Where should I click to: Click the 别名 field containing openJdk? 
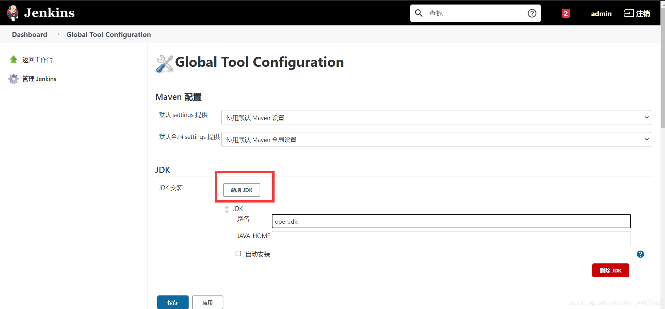pyautogui.click(x=451, y=221)
